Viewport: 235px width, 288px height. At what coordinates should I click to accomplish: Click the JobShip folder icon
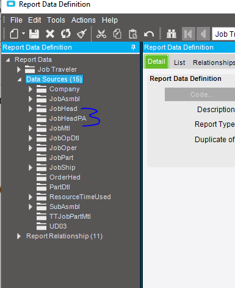click(x=42, y=167)
